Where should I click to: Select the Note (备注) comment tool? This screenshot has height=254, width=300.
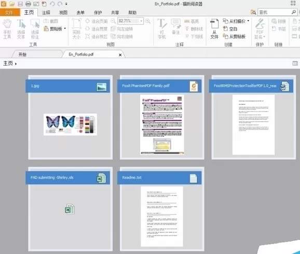click(x=176, y=27)
